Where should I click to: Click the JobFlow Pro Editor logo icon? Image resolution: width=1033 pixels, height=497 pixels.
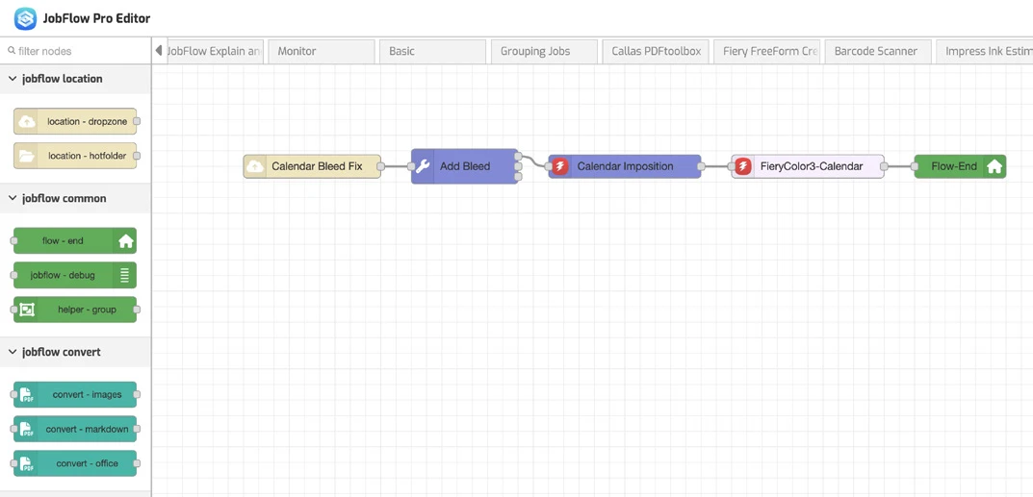[x=25, y=18]
